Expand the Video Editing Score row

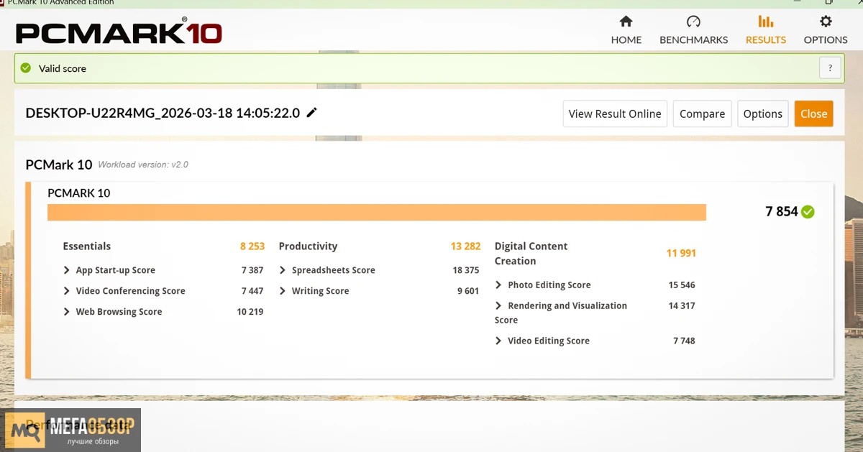pyautogui.click(x=498, y=341)
